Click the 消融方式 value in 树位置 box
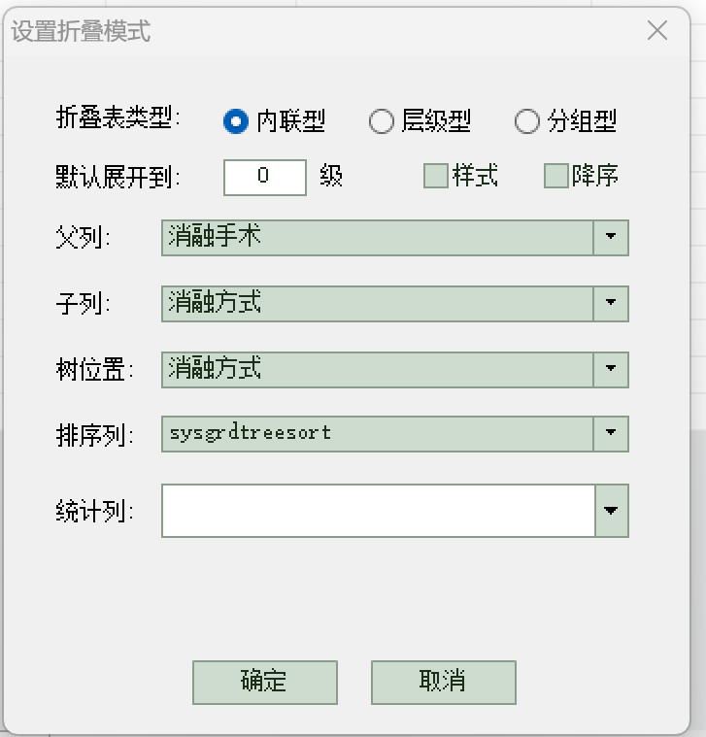 coord(215,368)
